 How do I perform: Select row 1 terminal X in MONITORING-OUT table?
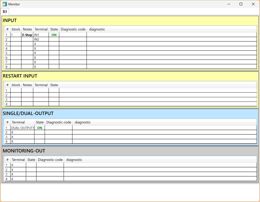(18, 165)
